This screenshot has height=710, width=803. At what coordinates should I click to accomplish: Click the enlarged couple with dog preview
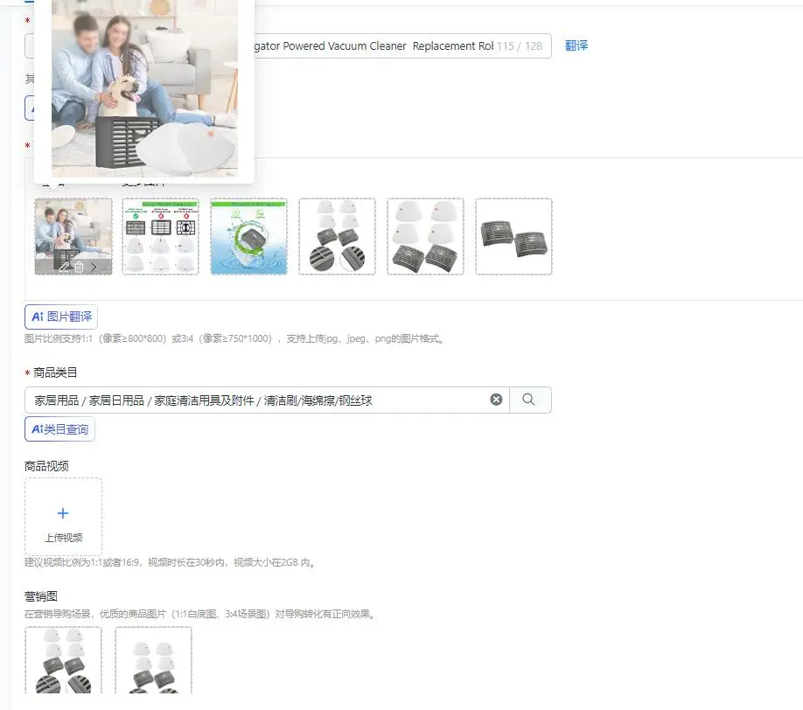click(144, 88)
